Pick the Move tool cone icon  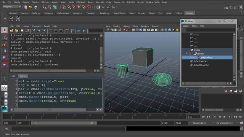point(4,51)
